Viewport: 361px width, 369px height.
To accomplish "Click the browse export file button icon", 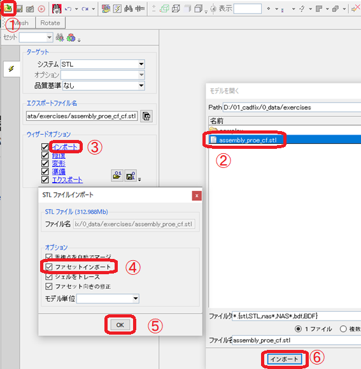I will point(146,116).
